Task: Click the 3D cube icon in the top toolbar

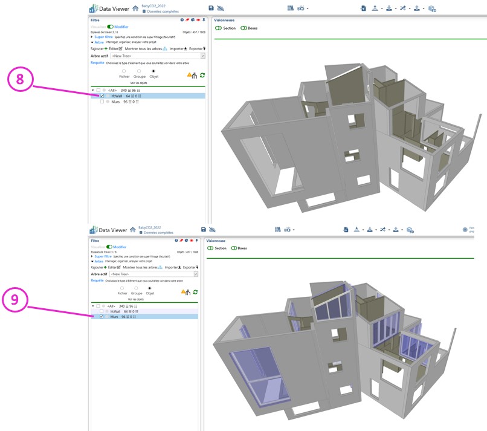Action: coord(431,8)
